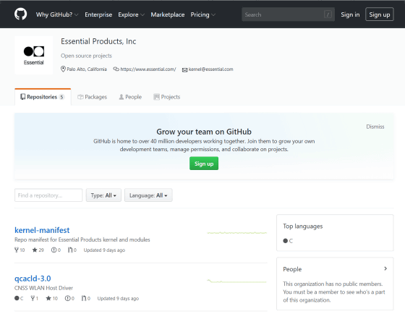Click Sign in in the header
Image resolution: width=405 pixels, height=314 pixels.
point(350,14)
